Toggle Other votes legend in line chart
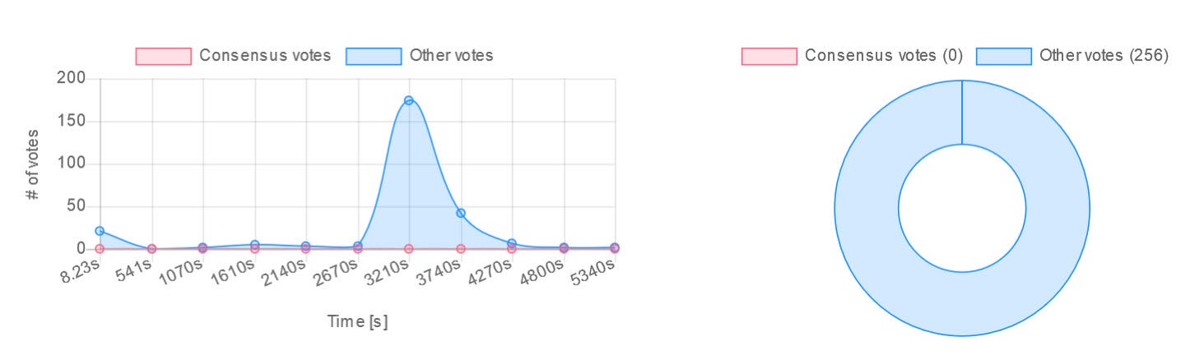The height and width of the screenshot is (360, 1181). (420, 56)
